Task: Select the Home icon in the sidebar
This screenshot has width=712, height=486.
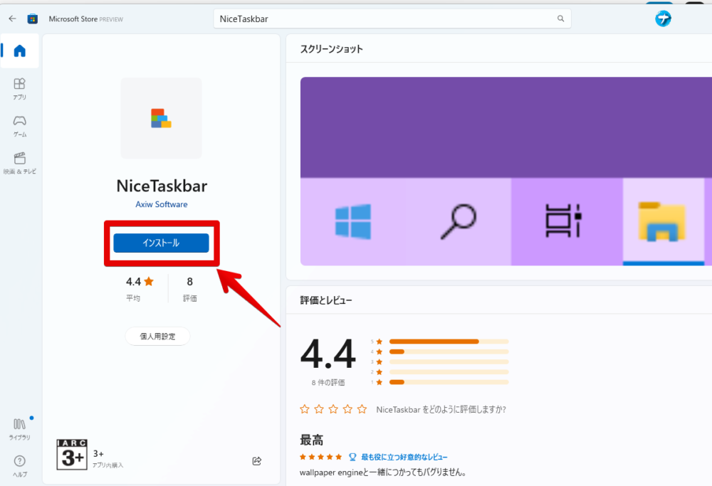Action: point(19,51)
